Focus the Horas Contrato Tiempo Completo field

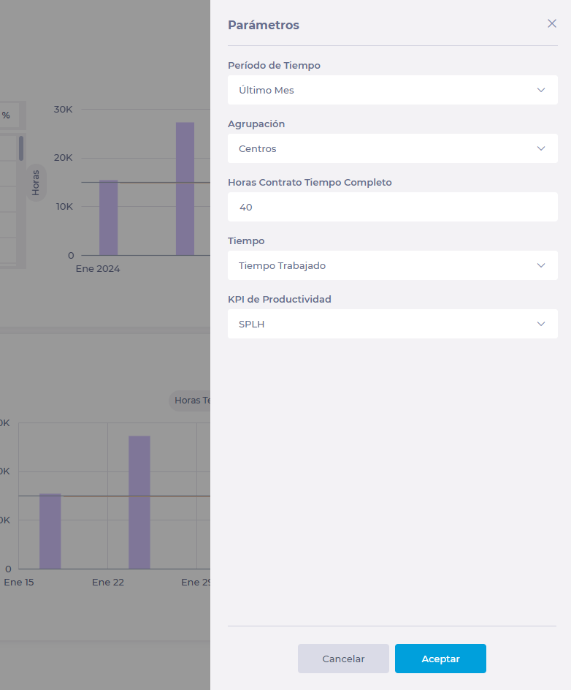pos(392,207)
